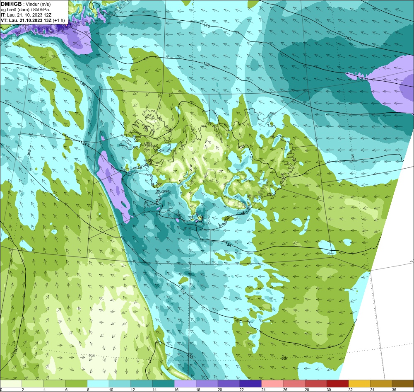Select the 4–6 m/s light green swatch
The height and width of the screenshot is (392, 414).
[x=54, y=383]
